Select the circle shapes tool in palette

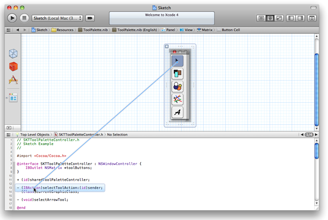177,87
